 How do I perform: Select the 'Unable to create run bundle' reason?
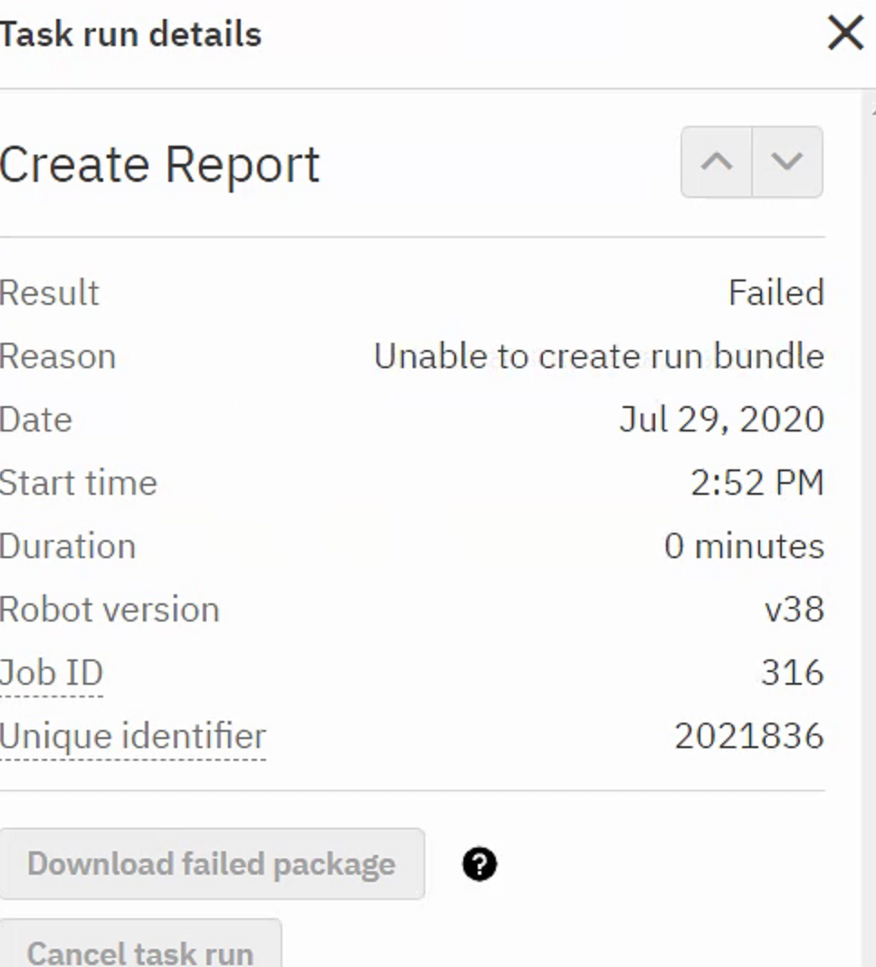598,356
